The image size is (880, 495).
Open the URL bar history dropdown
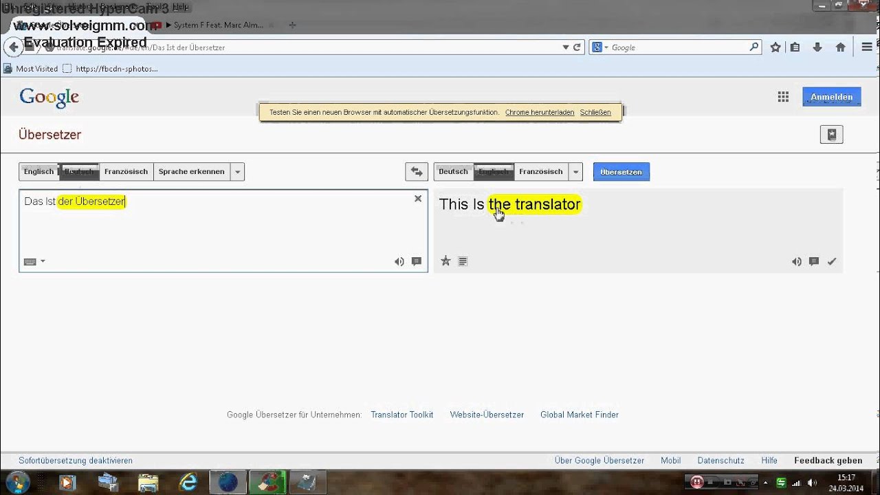pos(566,47)
